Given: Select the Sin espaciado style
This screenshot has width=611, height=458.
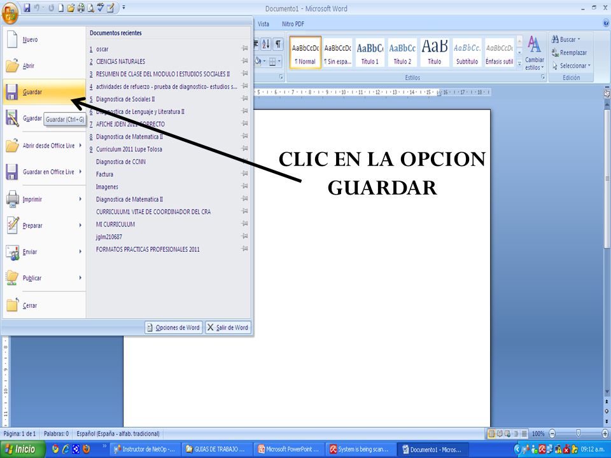Looking at the screenshot, I should pos(337,53).
